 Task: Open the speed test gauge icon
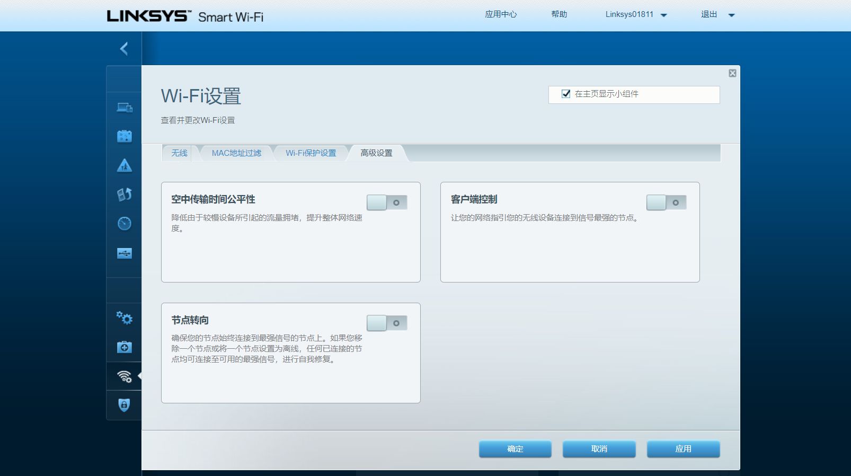124,224
